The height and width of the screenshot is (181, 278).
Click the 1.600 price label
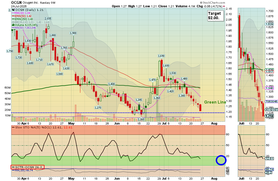166,66
